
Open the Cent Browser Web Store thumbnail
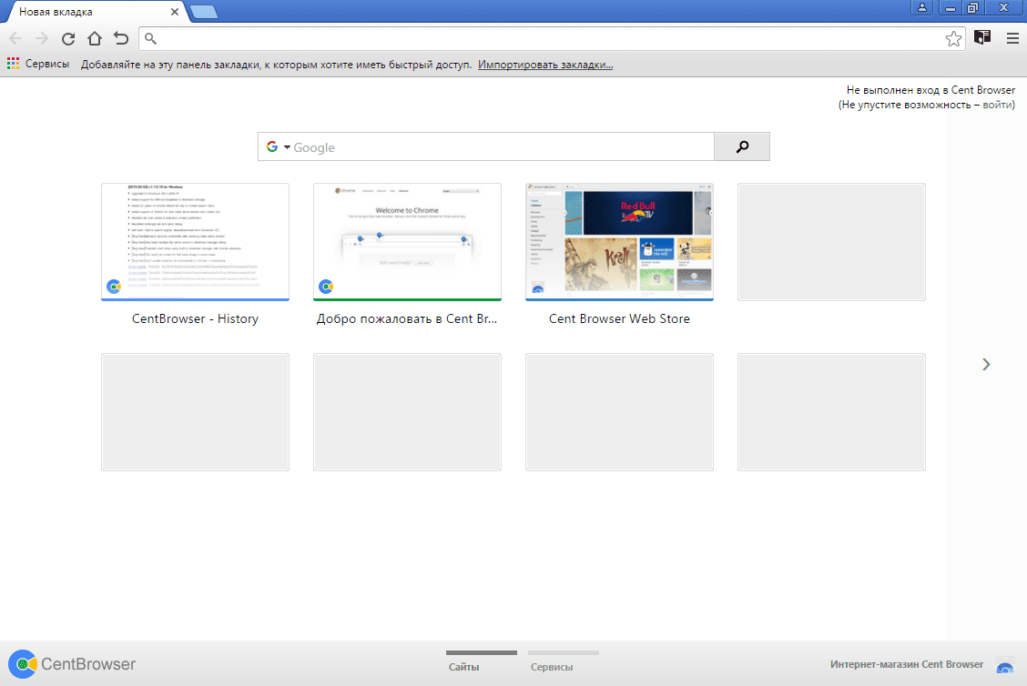(x=619, y=242)
